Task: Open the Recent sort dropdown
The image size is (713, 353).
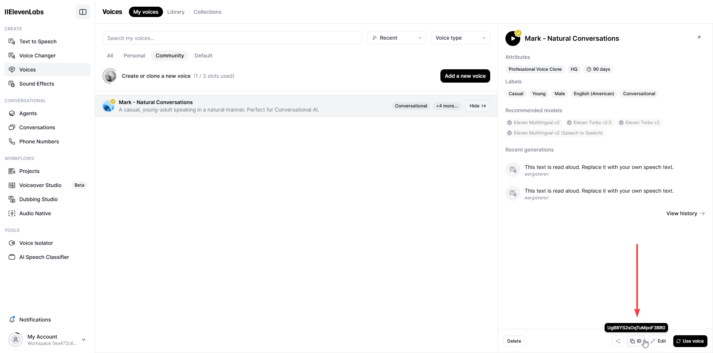Action: click(x=396, y=38)
